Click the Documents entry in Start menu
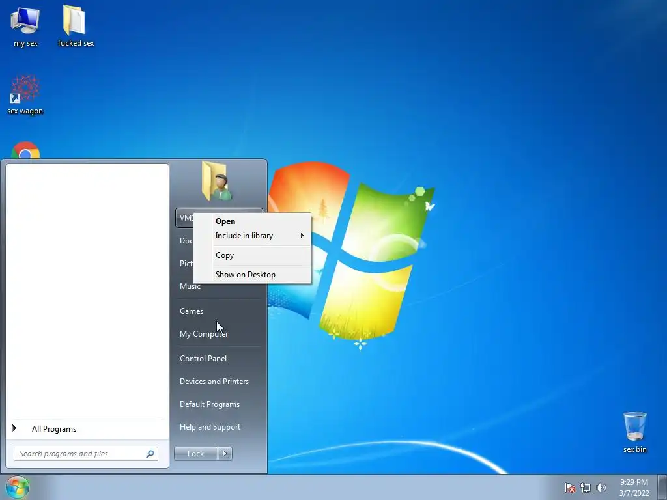This screenshot has width=667, height=500. pos(186,241)
